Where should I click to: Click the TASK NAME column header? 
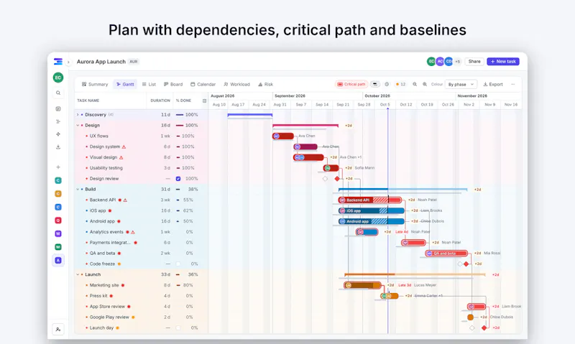tap(88, 101)
